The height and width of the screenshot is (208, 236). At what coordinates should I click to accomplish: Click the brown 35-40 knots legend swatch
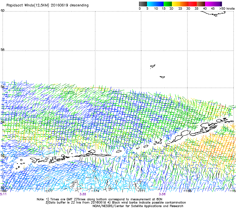tap(201, 4)
